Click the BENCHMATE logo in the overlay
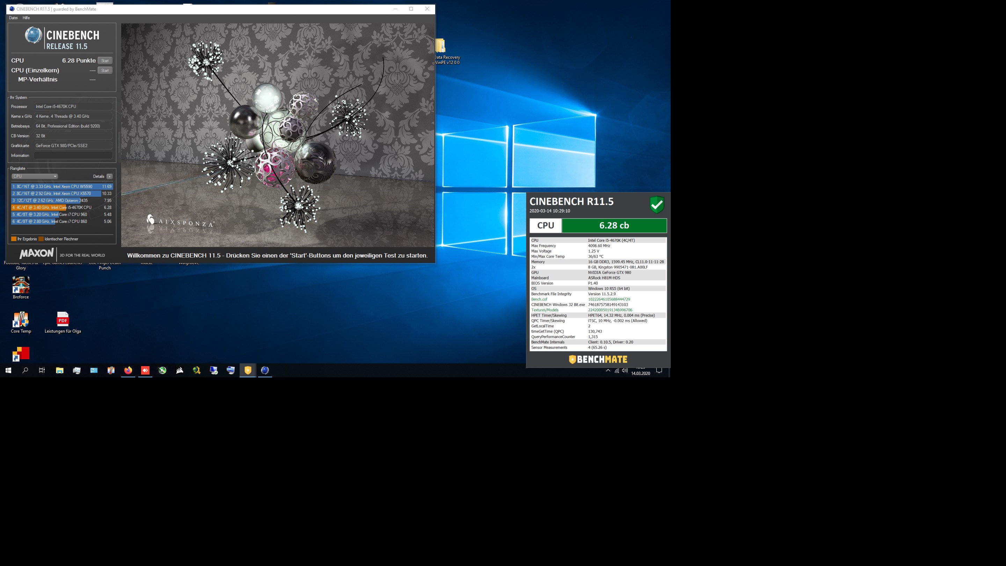1006x566 pixels. click(x=598, y=360)
